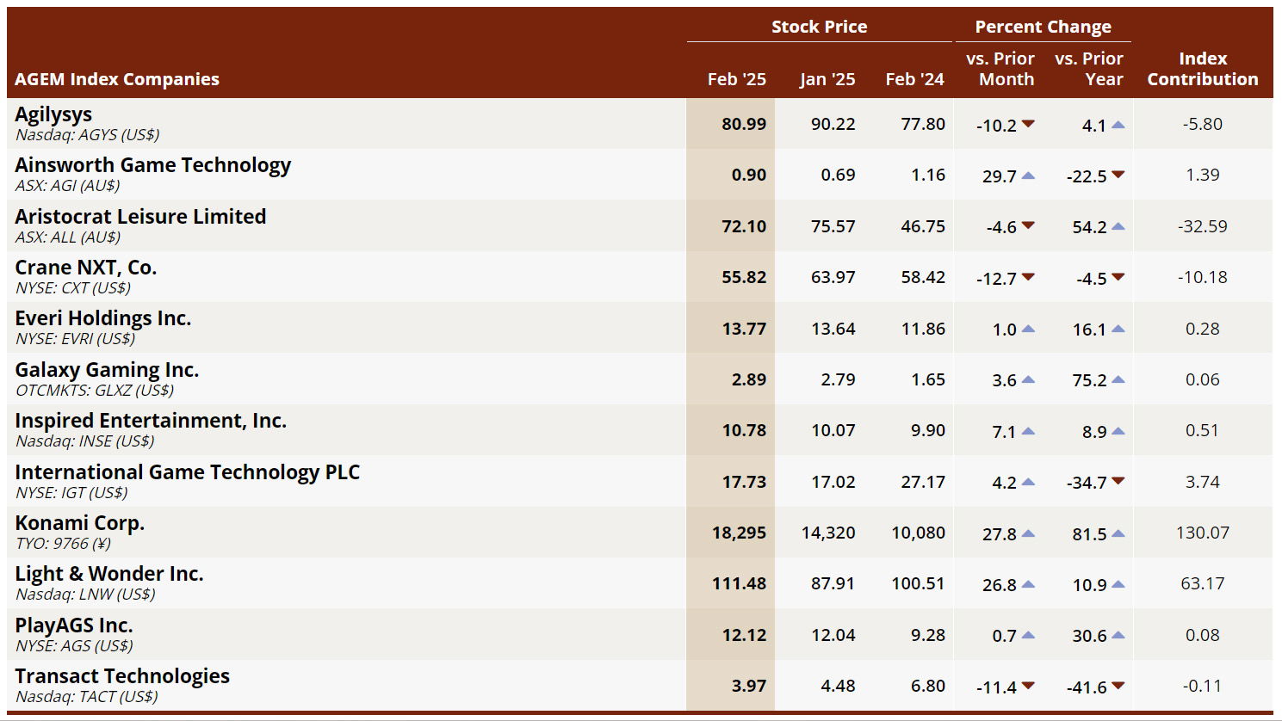
Task: Select the Index Contribution column header
Action: [x=1202, y=69]
